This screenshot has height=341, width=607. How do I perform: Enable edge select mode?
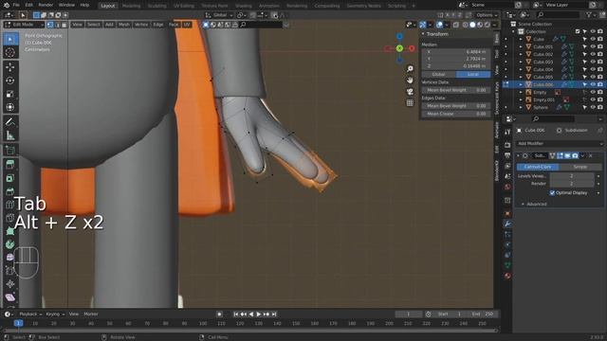[x=57, y=25]
